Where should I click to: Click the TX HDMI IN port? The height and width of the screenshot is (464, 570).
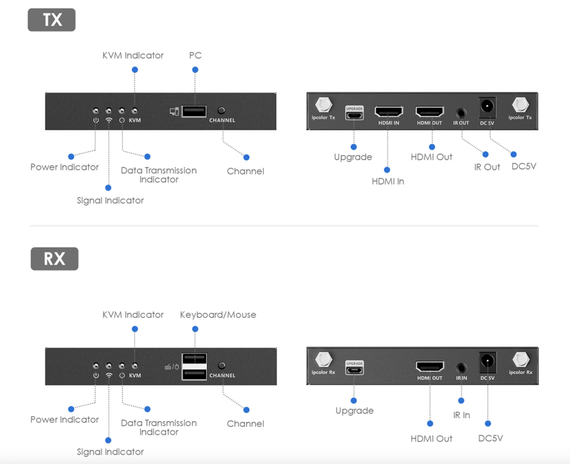[x=389, y=112]
